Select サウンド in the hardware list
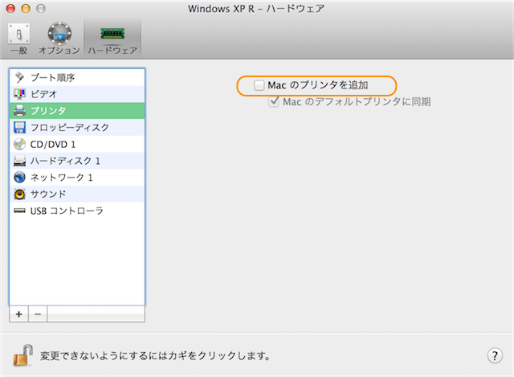 coord(77,195)
